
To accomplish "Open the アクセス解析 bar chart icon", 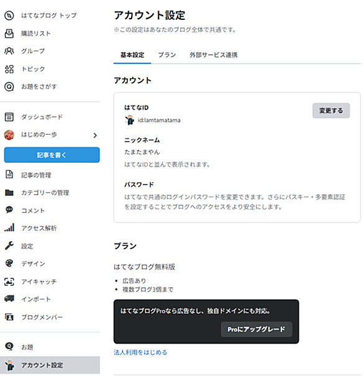I will (x=9, y=228).
